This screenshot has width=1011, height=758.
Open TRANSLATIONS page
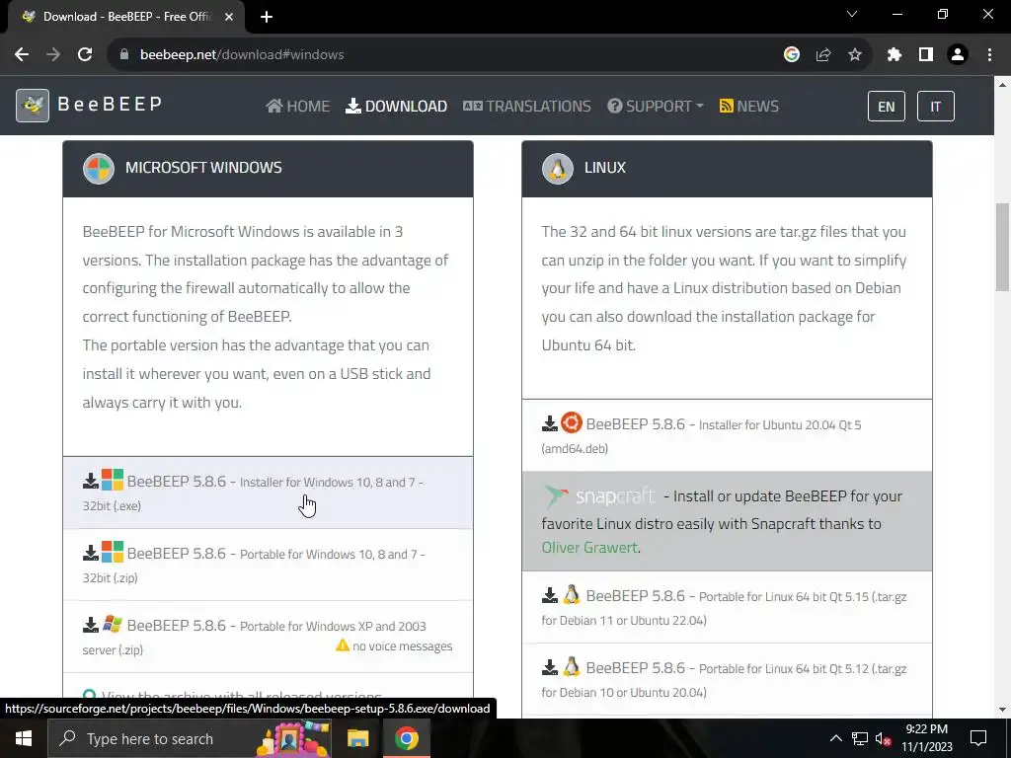coord(527,106)
